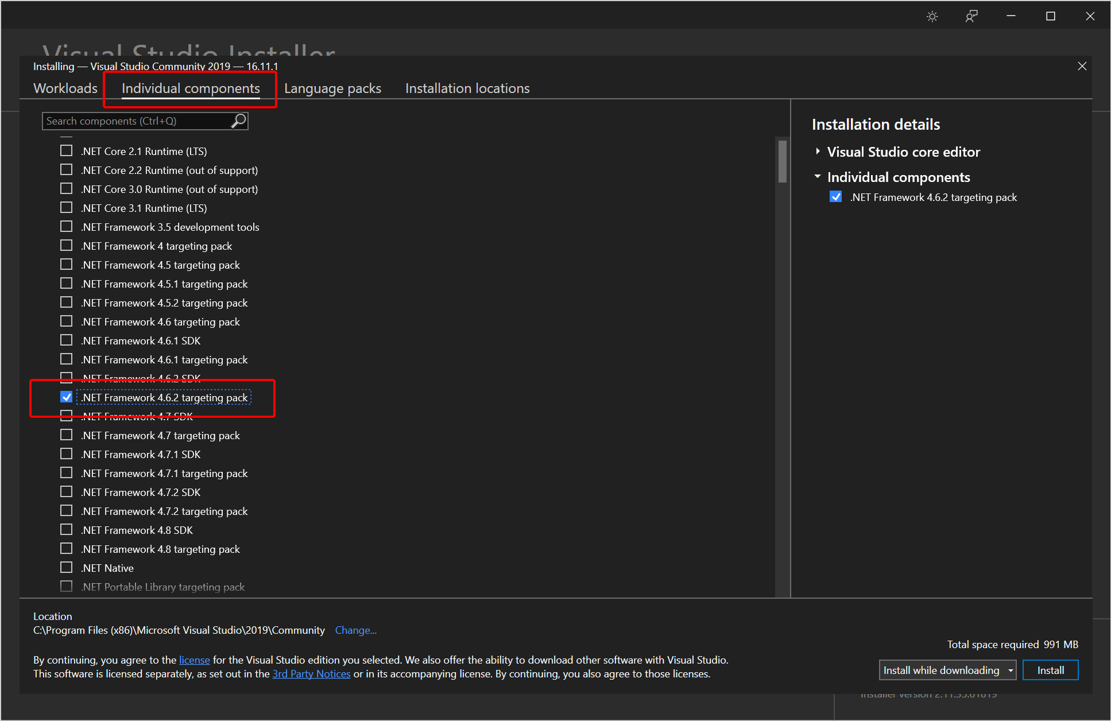Switch to the Workloads tab
The height and width of the screenshot is (721, 1111).
(x=65, y=88)
